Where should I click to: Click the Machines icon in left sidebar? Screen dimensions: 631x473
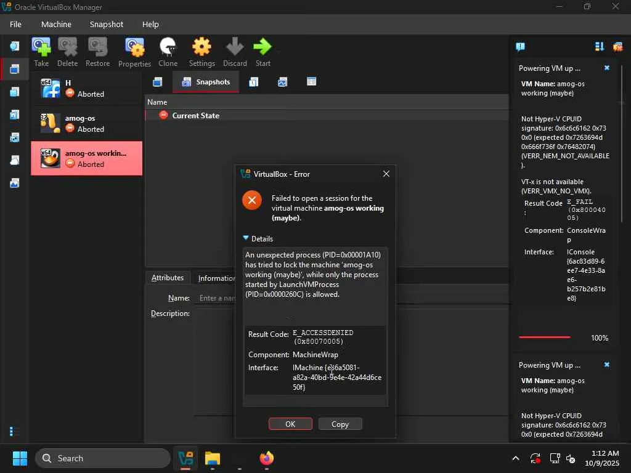(x=15, y=69)
